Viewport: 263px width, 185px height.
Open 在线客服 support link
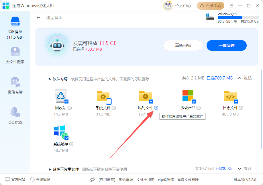(x=40, y=180)
